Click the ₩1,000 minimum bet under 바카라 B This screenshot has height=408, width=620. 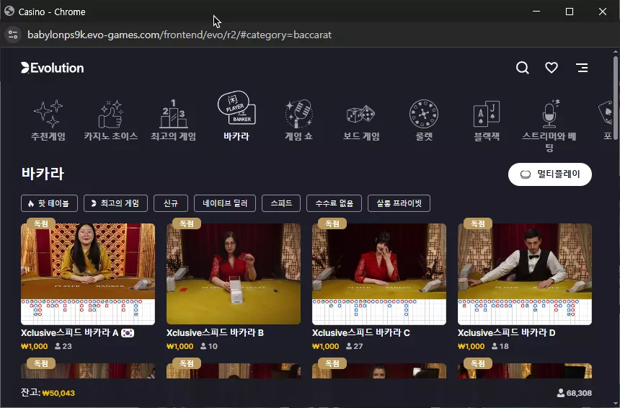click(x=180, y=346)
